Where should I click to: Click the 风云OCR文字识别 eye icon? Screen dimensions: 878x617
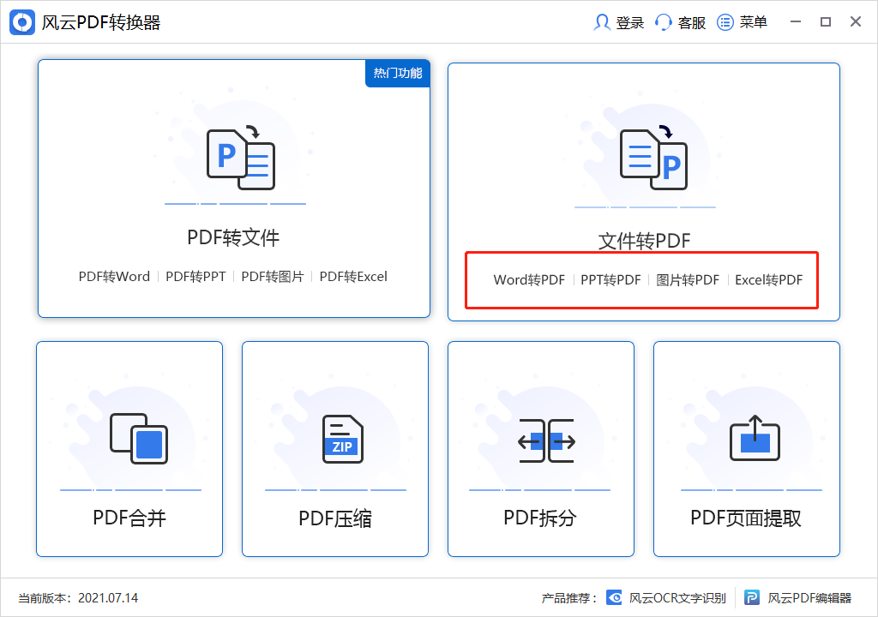(614, 597)
